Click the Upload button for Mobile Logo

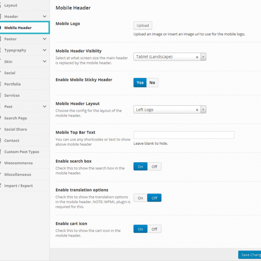pyautogui.click(x=143, y=26)
